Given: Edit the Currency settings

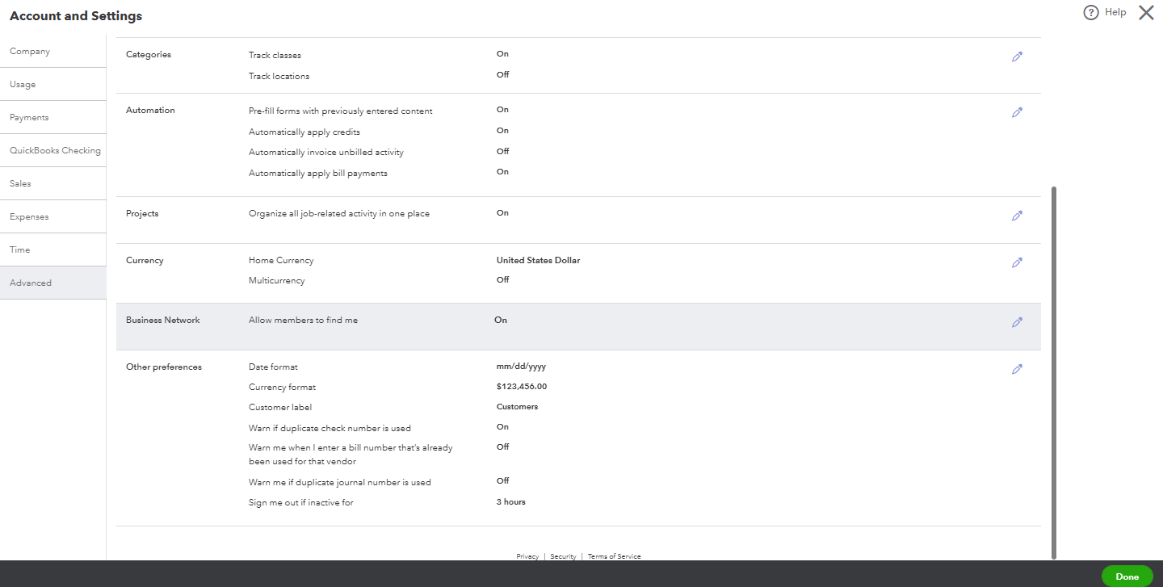Looking at the screenshot, I should [1017, 262].
